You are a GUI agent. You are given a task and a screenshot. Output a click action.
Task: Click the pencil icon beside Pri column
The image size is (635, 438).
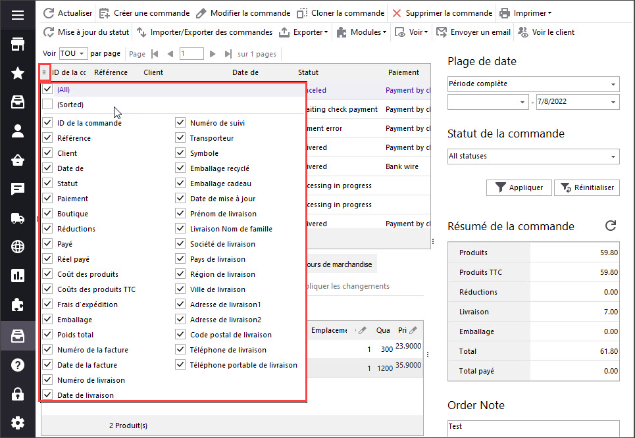pyautogui.click(x=413, y=330)
